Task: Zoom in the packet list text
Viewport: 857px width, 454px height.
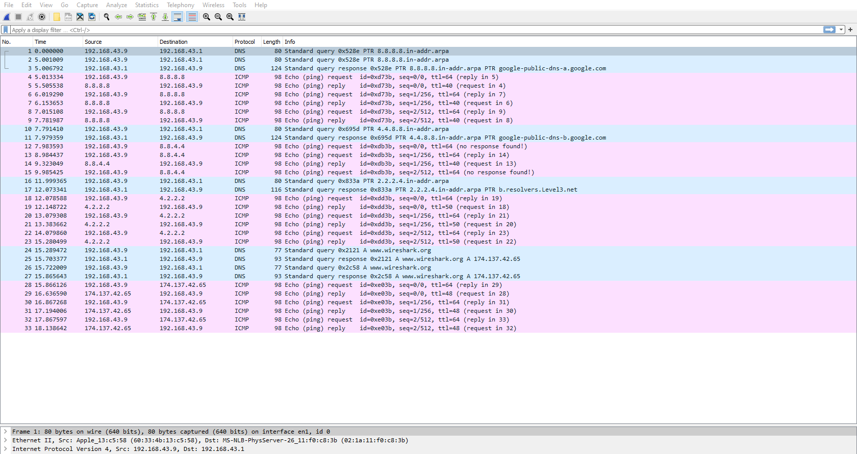Action: [207, 17]
